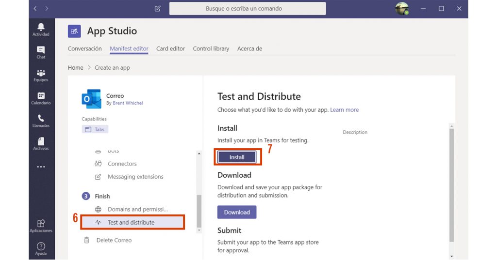Show more apps ellipsis in sidebar

tap(41, 167)
